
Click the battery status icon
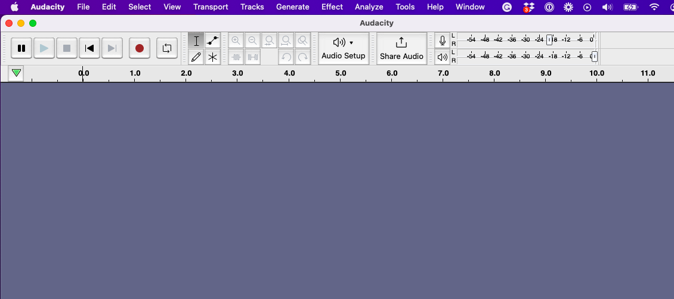pyautogui.click(x=630, y=7)
